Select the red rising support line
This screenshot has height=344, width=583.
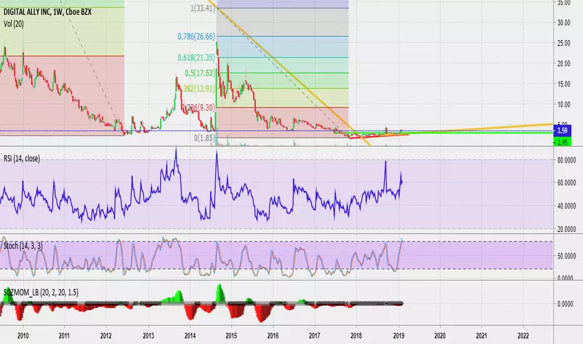(379, 136)
